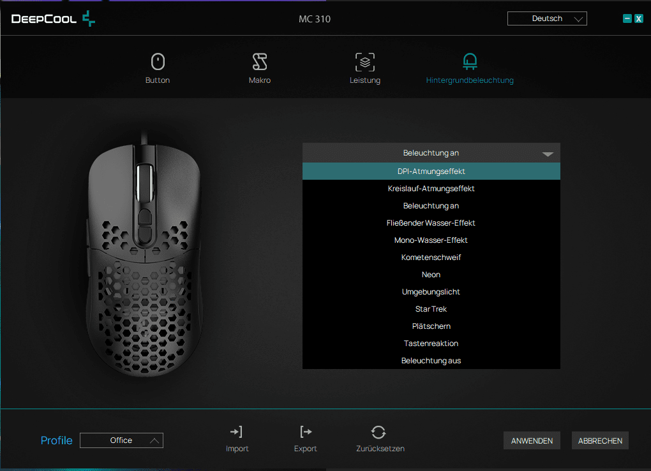Image resolution: width=651 pixels, height=471 pixels.
Task: Click the Import label
Action: pyautogui.click(x=237, y=449)
